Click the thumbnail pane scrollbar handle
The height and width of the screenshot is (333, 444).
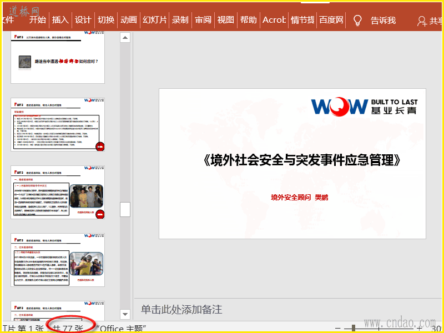pos(125,209)
